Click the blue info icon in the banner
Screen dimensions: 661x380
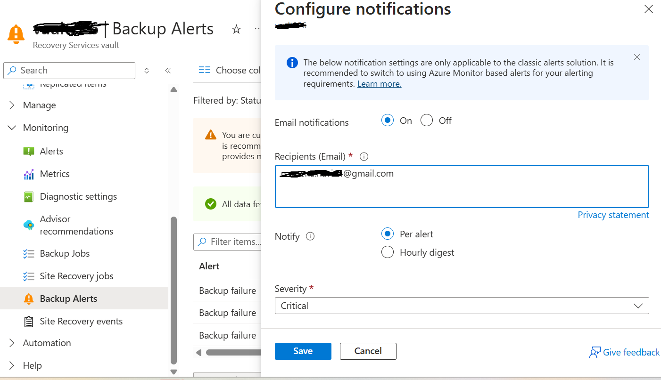[x=292, y=63]
